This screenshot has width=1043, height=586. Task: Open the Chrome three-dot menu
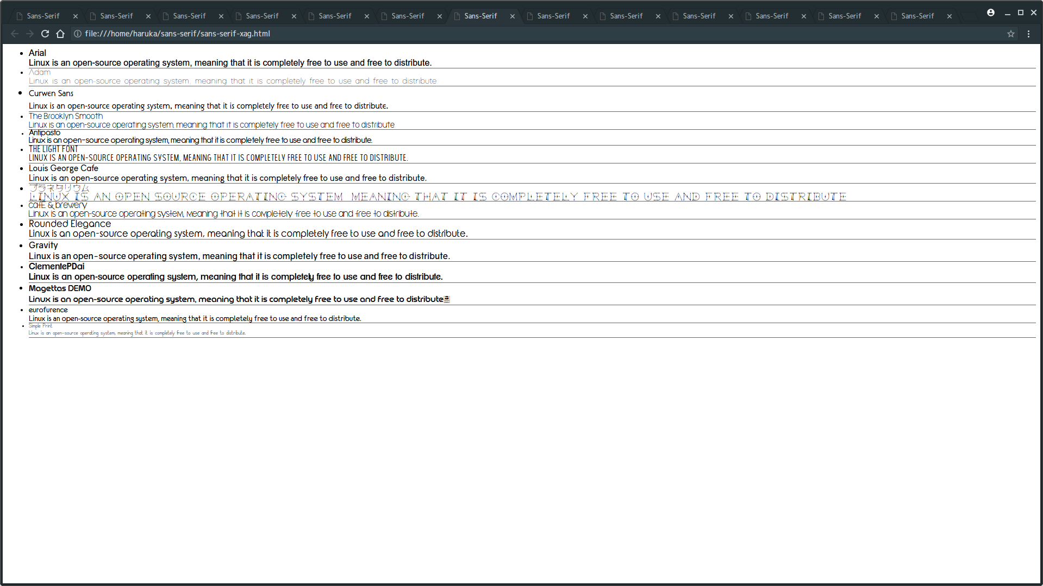pyautogui.click(x=1028, y=34)
